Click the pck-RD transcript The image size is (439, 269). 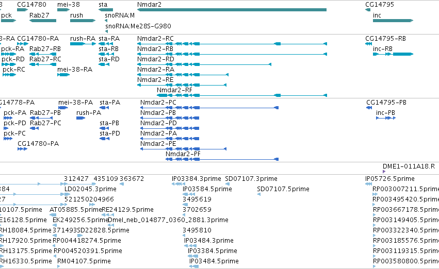tap(8, 64)
